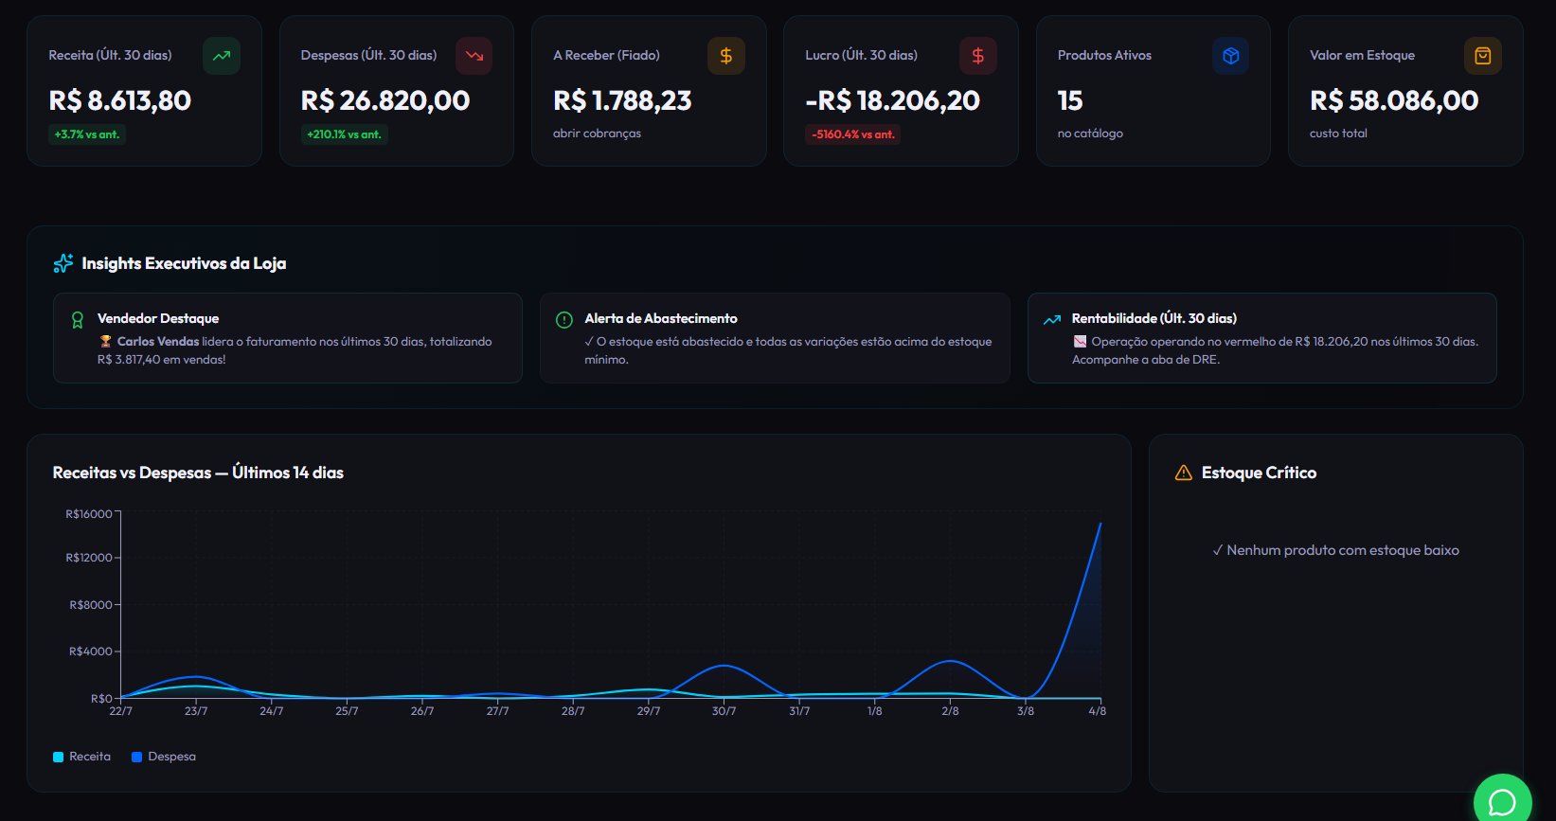This screenshot has width=1556, height=821.
Task: Click the +210.1% vs ant. badge
Action: [344, 134]
